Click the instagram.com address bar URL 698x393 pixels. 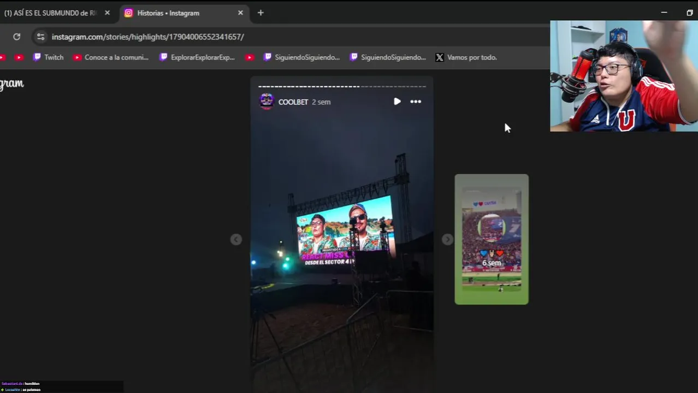tap(147, 37)
